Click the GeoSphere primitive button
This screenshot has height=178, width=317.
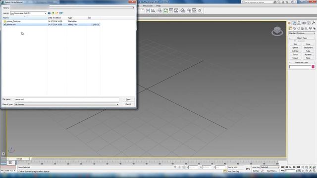pyautogui.click(x=308, y=47)
